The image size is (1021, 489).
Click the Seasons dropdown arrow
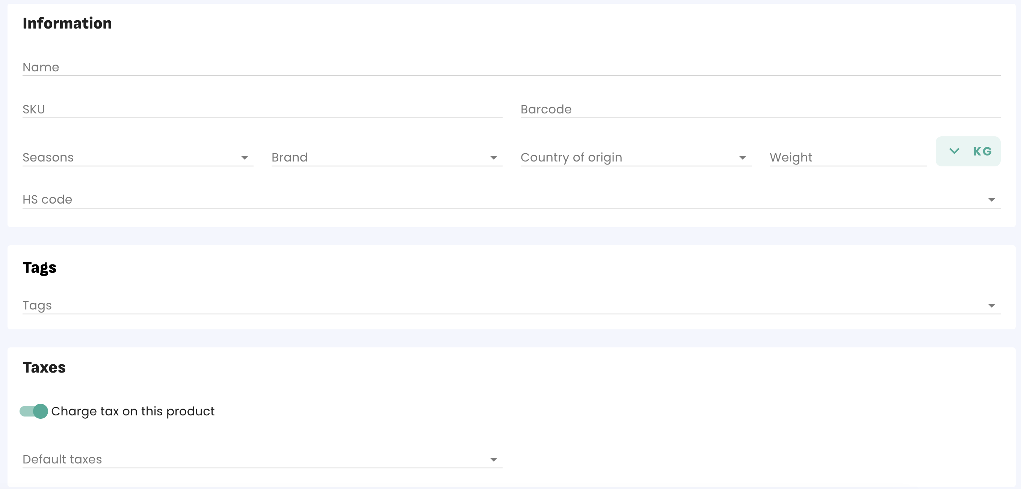245,158
